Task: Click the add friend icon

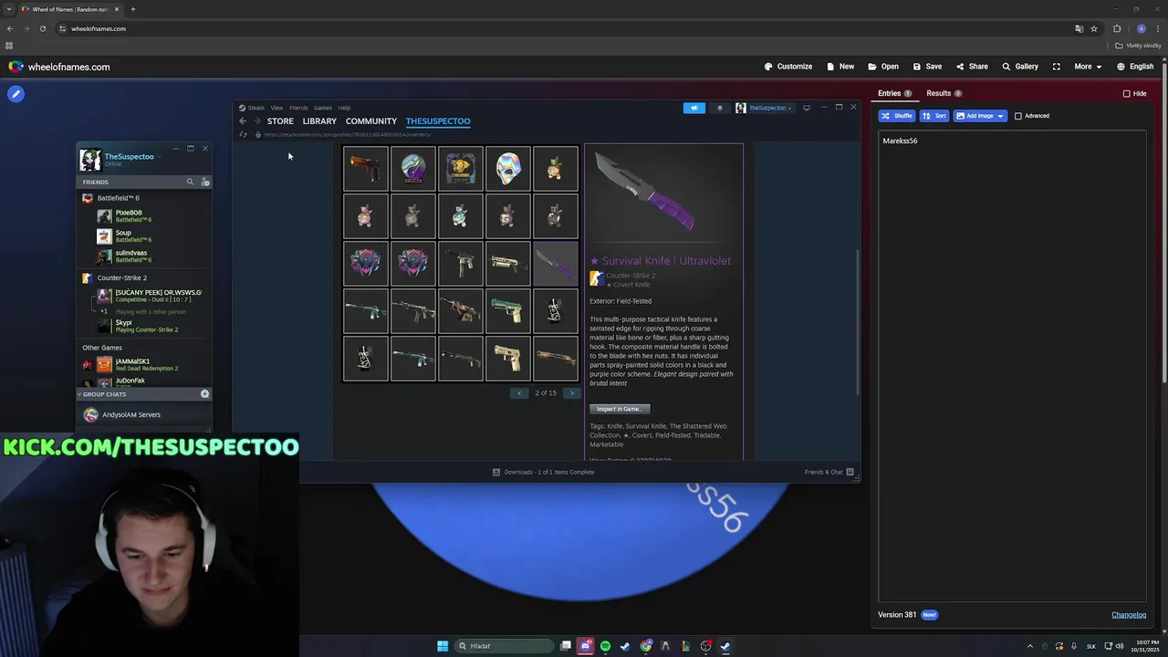Action: 204,182
